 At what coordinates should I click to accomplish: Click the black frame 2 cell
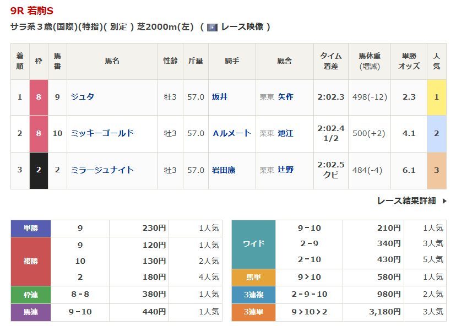click(x=39, y=170)
